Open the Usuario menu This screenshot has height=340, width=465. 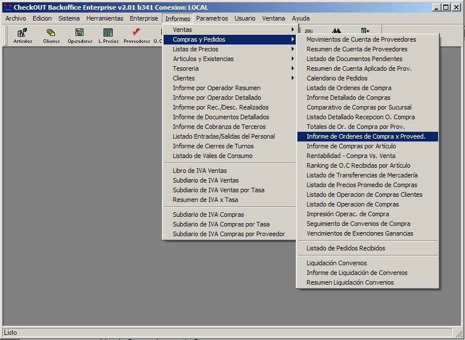click(x=245, y=18)
